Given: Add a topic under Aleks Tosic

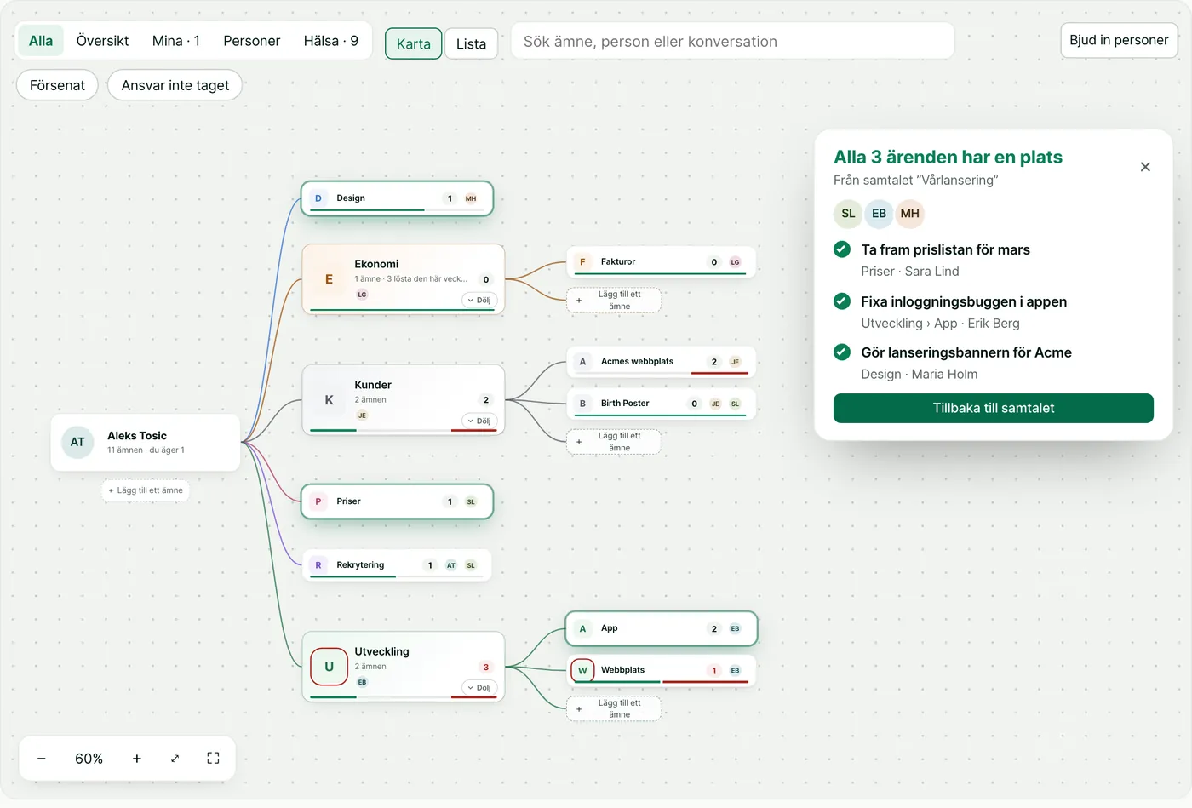Looking at the screenshot, I should [x=146, y=490].
